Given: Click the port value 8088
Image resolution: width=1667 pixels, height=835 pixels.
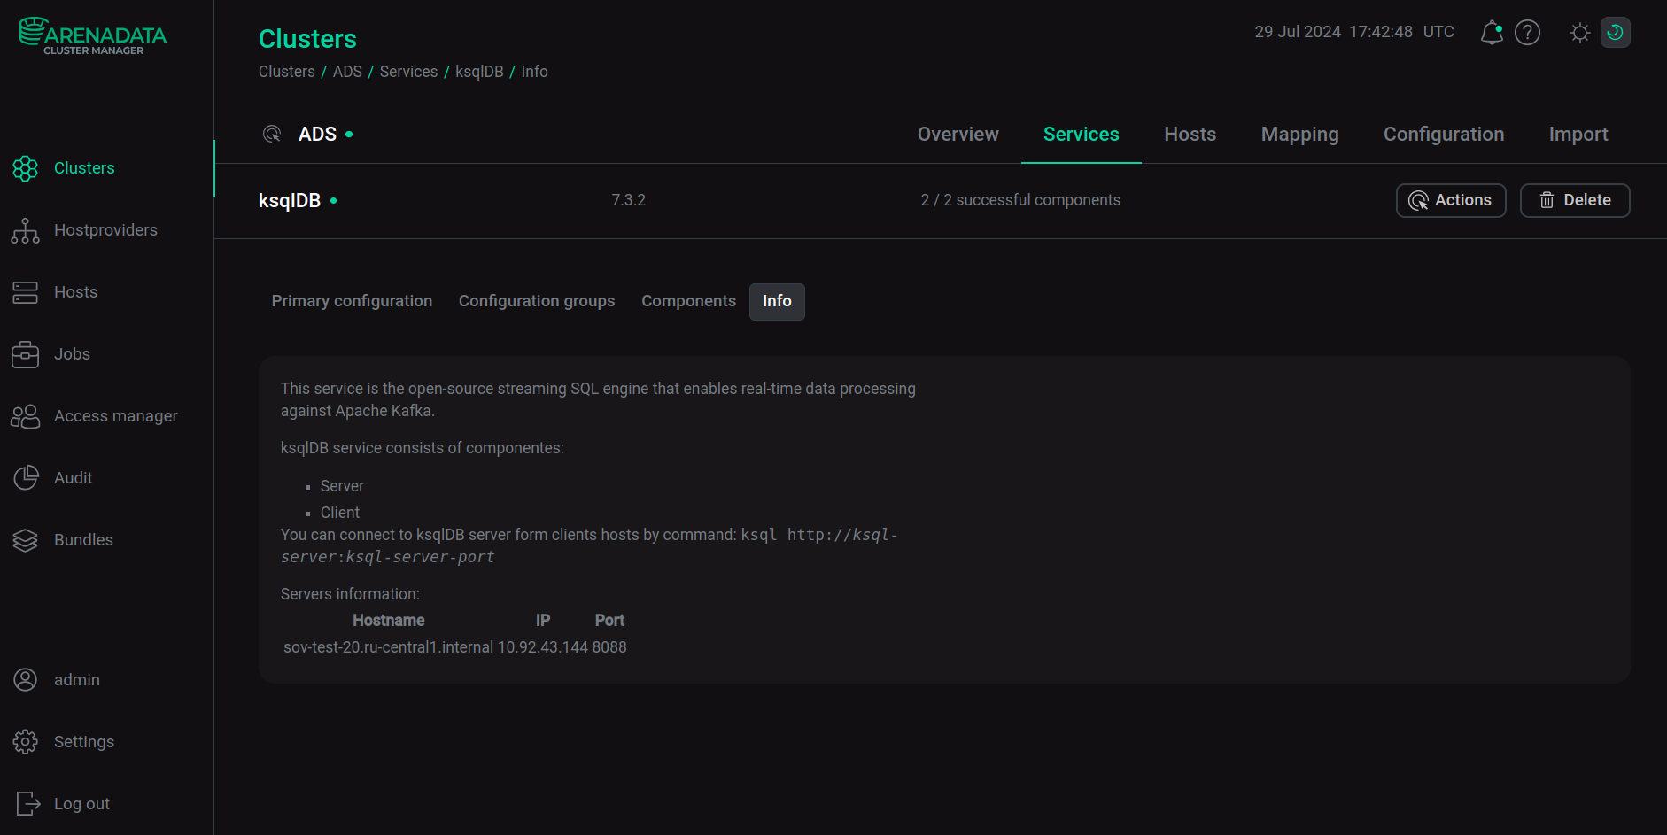Looking at the screenshot, I should (609, 648).
